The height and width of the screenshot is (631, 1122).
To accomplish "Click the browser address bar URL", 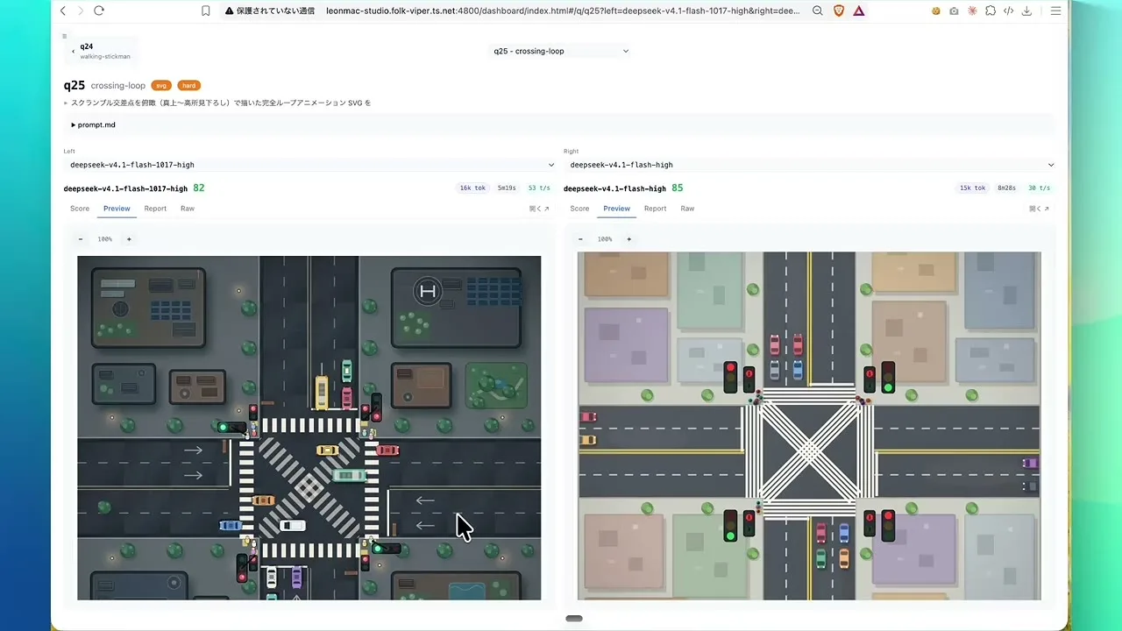I will coord(563,11).
